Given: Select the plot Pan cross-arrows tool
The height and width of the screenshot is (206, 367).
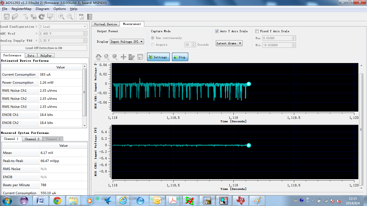Looking at the screenshot, I should click(123, 57).
